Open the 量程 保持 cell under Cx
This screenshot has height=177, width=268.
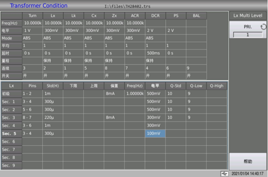tap(94, 60)
